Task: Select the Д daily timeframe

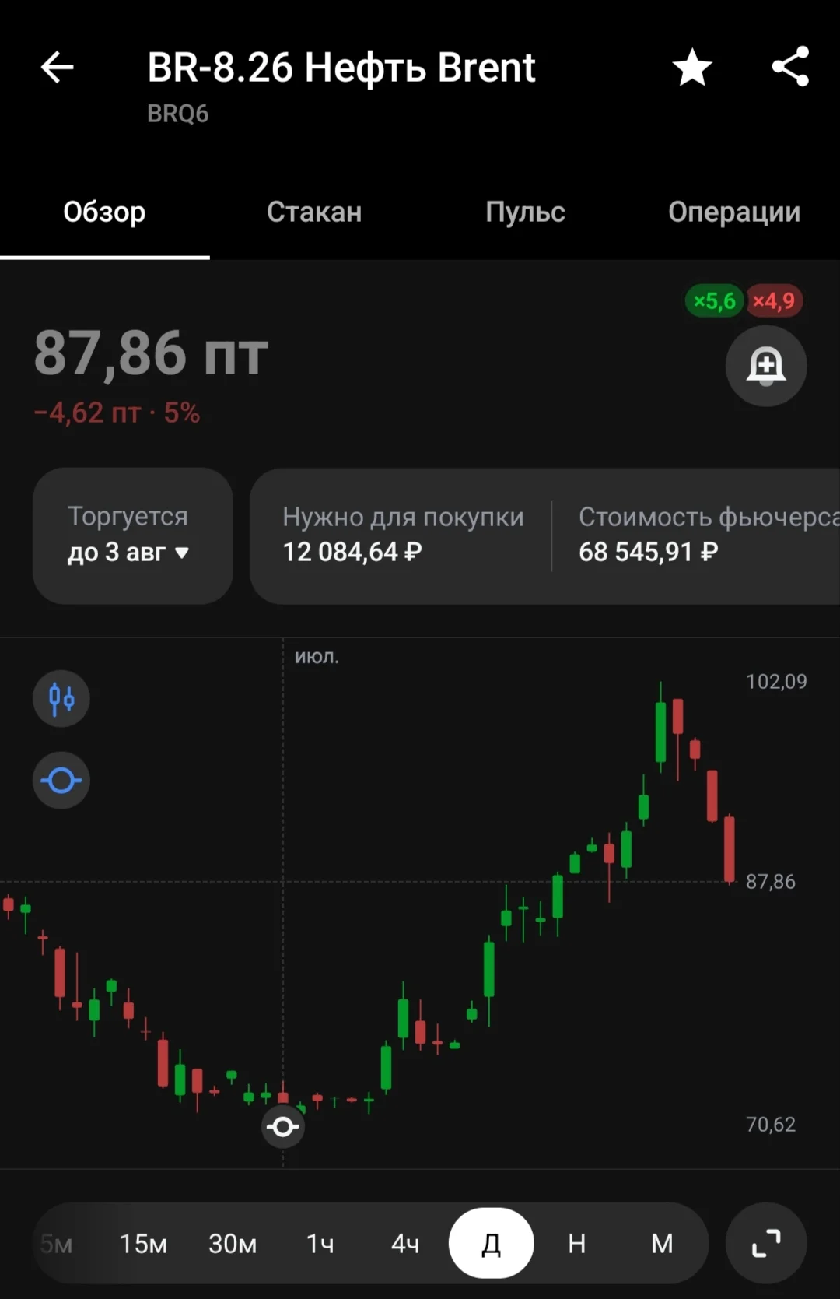Action: pyautogui.click(x=492, y=1243)
